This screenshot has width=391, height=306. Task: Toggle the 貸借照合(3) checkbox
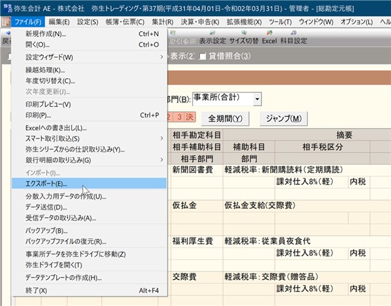203,56
